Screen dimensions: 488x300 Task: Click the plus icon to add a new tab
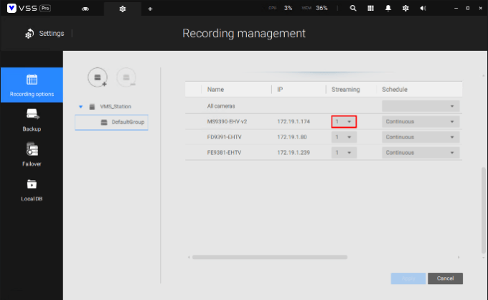[150, 9]
